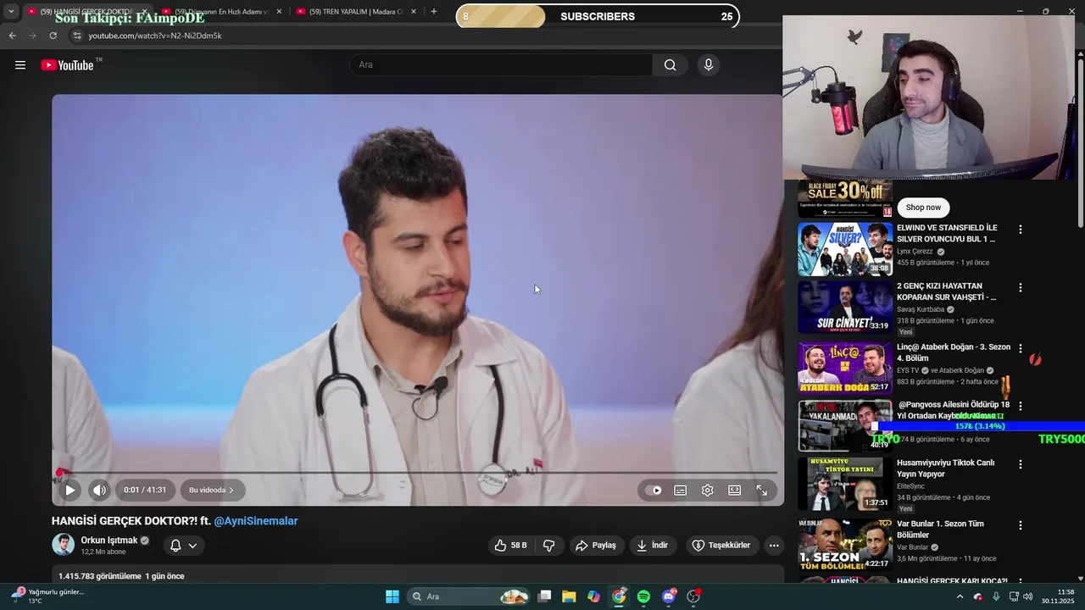Send thanks via the Teşekkürler button

721,546
